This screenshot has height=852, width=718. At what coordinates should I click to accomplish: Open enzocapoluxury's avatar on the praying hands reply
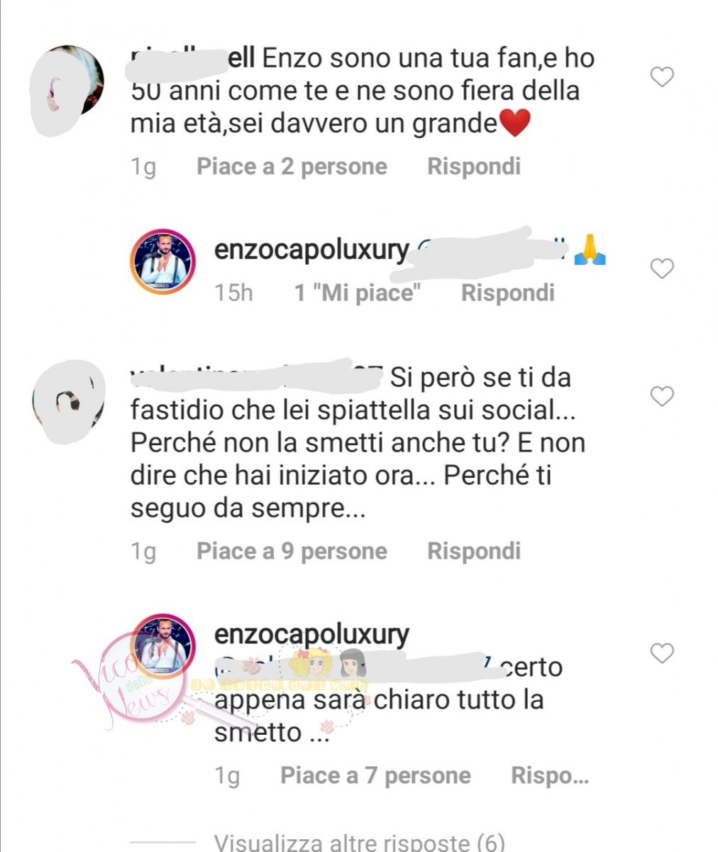163,261
